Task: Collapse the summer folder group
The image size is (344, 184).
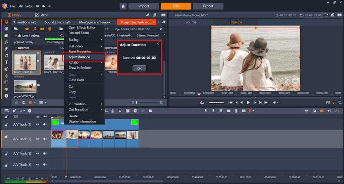Action: click(16, 48)
